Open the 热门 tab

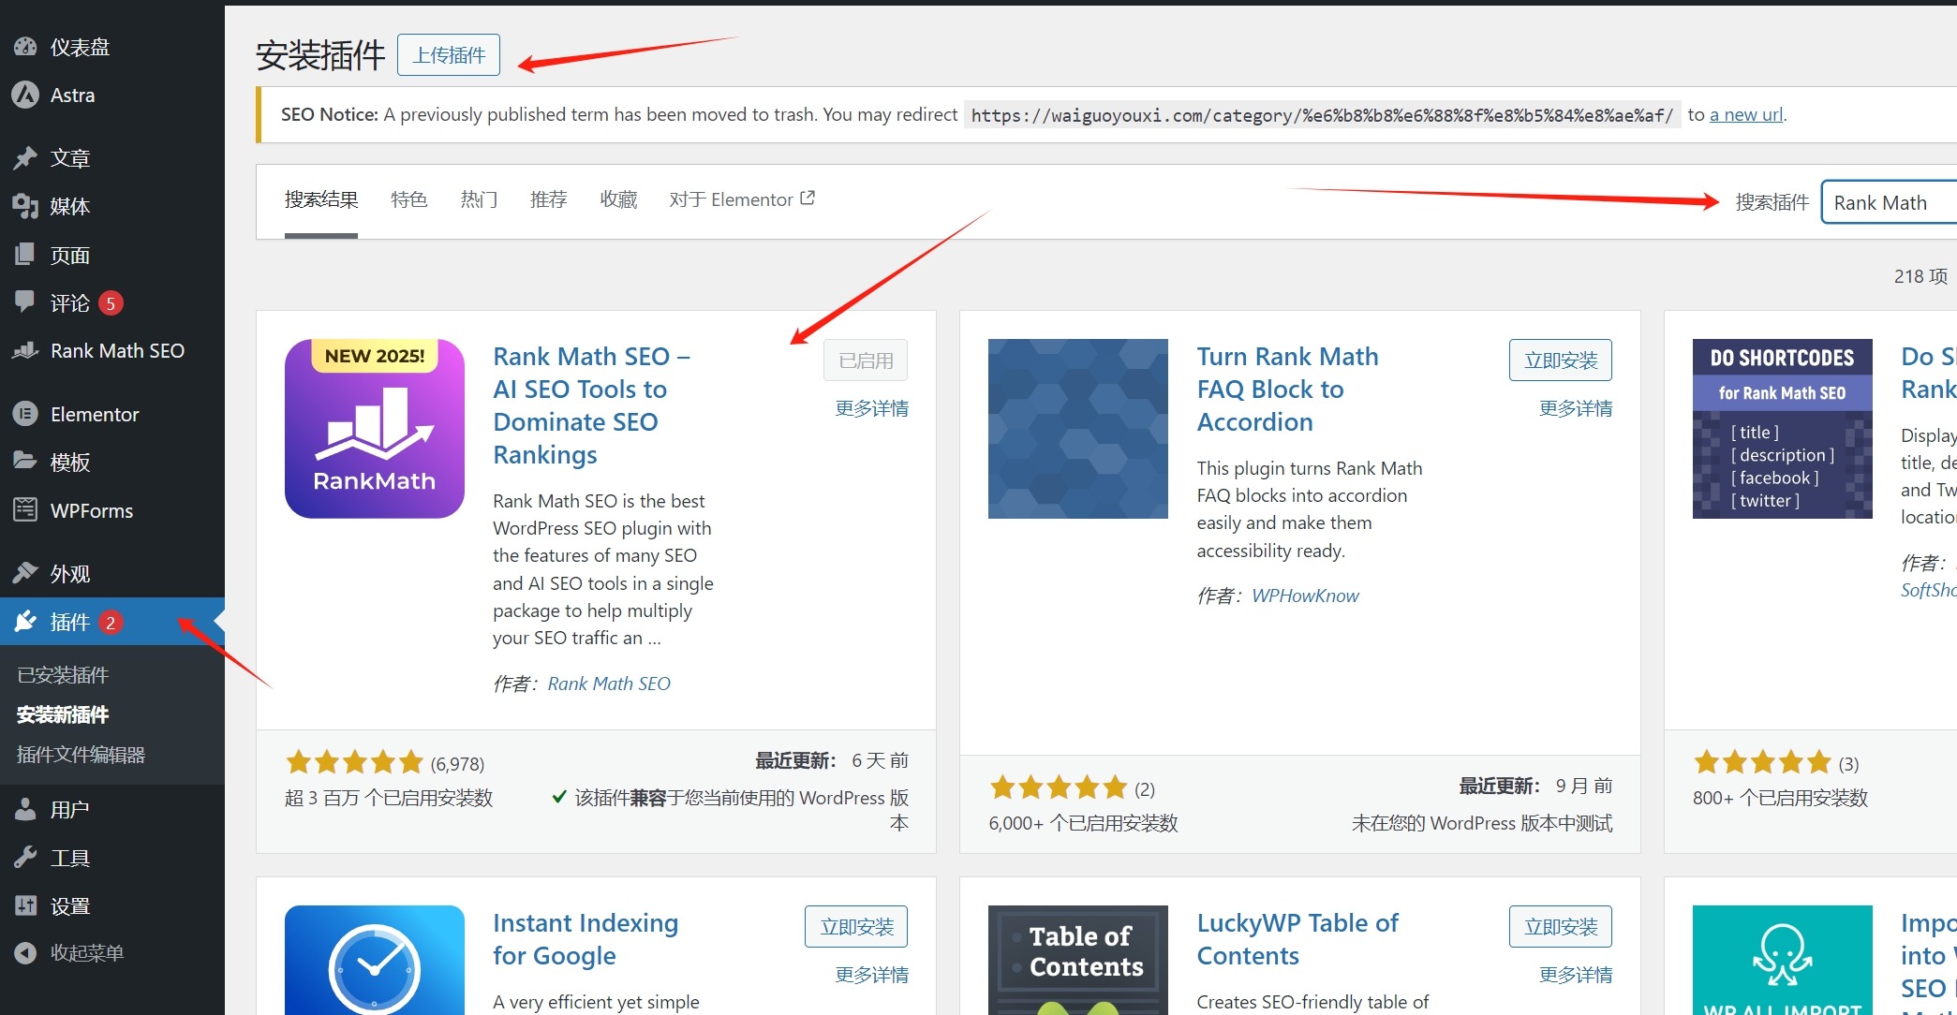[x=479, y=199]
